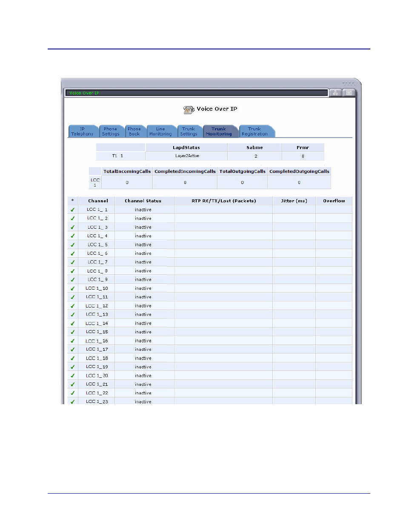Screen dimensions: 406x526
Task: Click the green check mark for LCC 1_17
Action: click(x=72, y=350)
